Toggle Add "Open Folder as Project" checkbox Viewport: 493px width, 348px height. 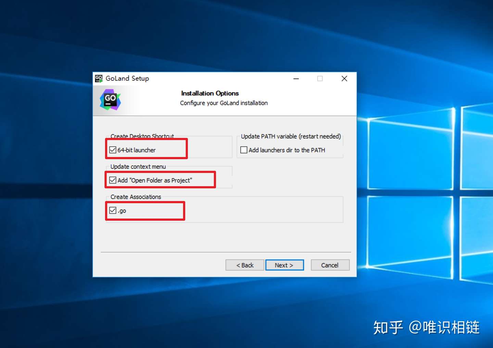pos(113,180)
